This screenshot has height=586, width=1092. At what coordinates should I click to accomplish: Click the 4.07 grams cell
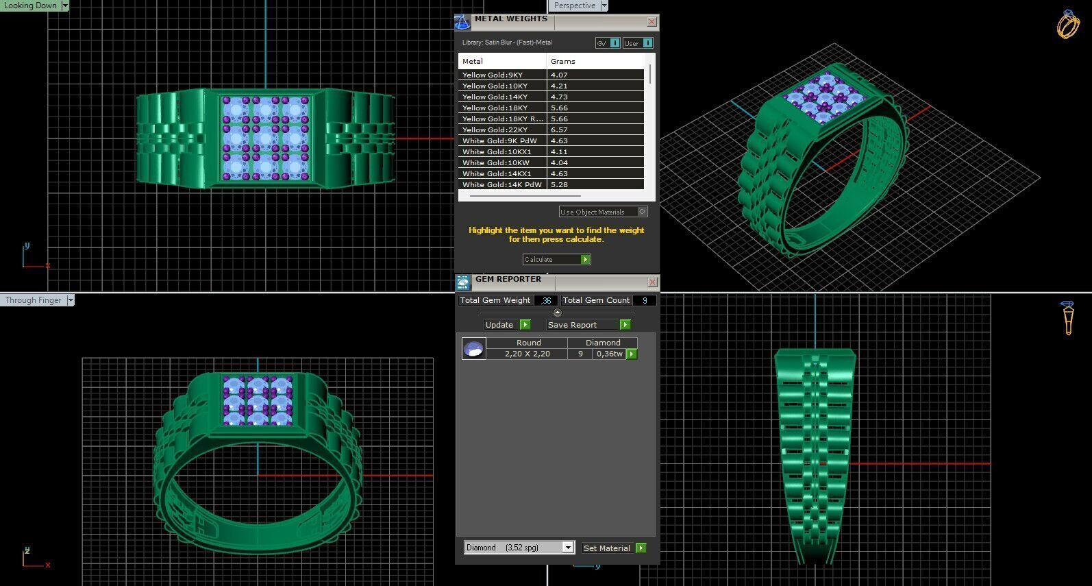(x=595, y=75)
